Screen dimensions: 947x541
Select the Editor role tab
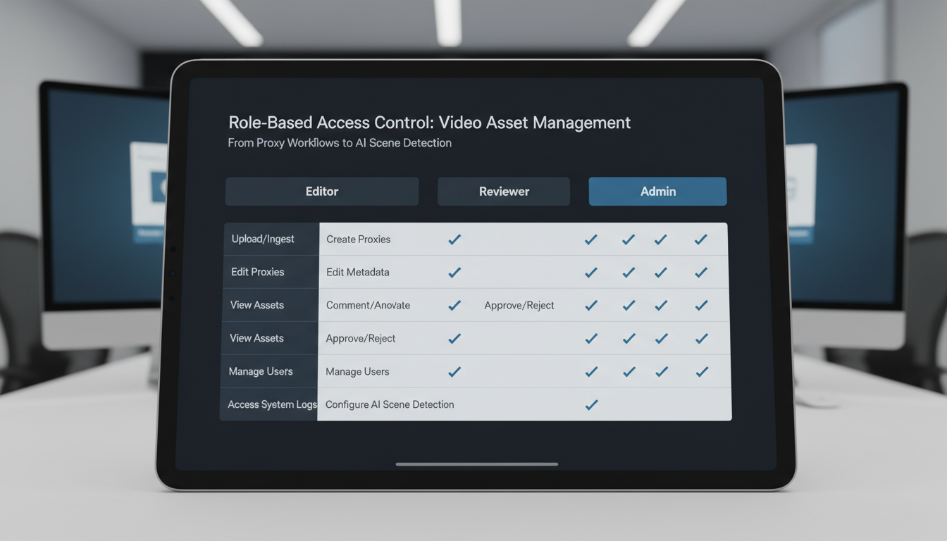pos(321,191)
